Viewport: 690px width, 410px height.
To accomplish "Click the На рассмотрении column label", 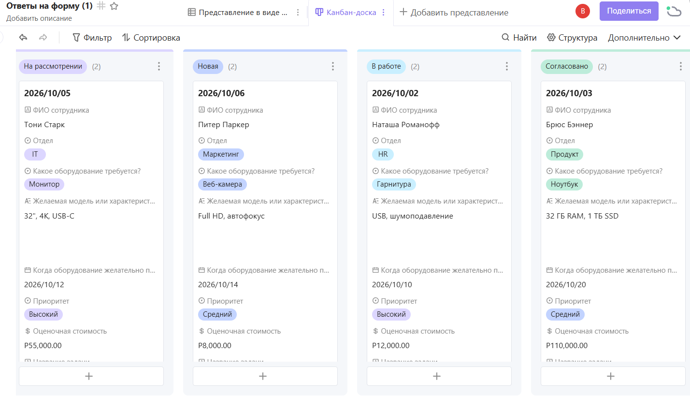I will 53,66.
